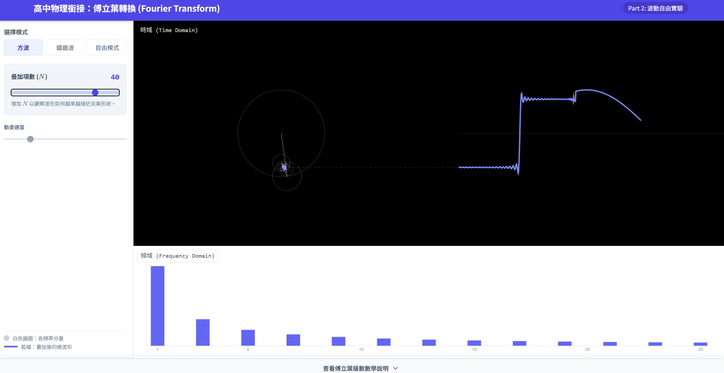
Task: Click the 動畫速度 speed slider thumb
Action: pos(30,139)
